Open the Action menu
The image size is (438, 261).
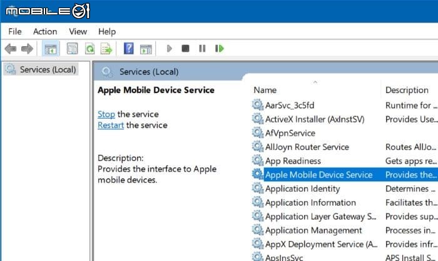[x=45, y=31]
